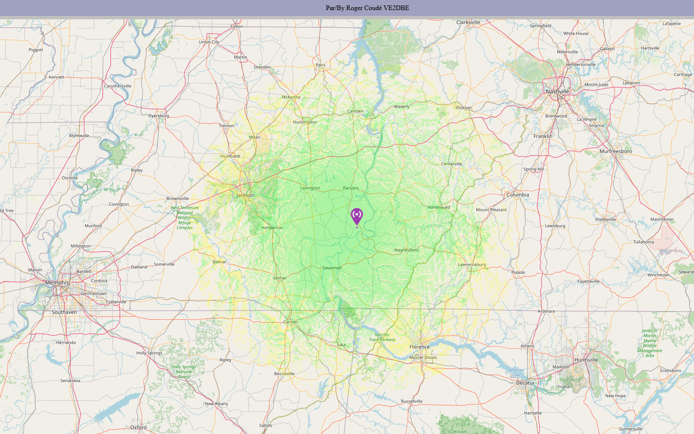The width and height of the screenshot is (694, 434).
Task: Click the 'Par/By Roger Coudé VE2DBE' header text
Action: pos(367,8)
